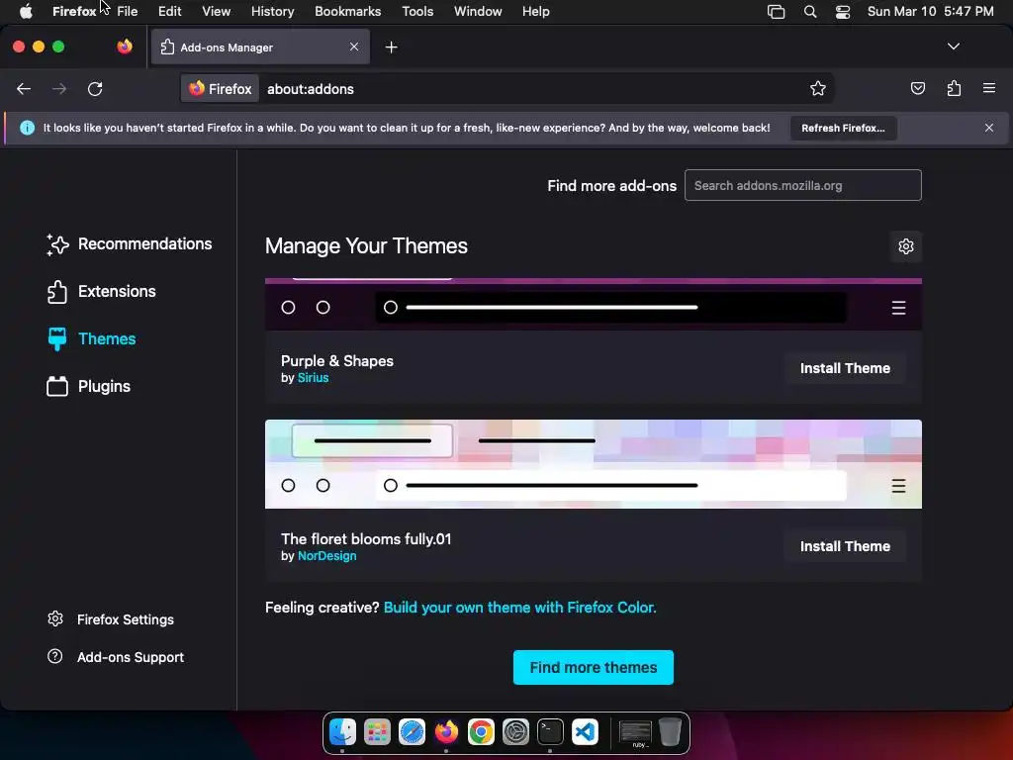Screen dimensions: 1013x760
Task: Open the Plugins category
Action: coord(88,387)
